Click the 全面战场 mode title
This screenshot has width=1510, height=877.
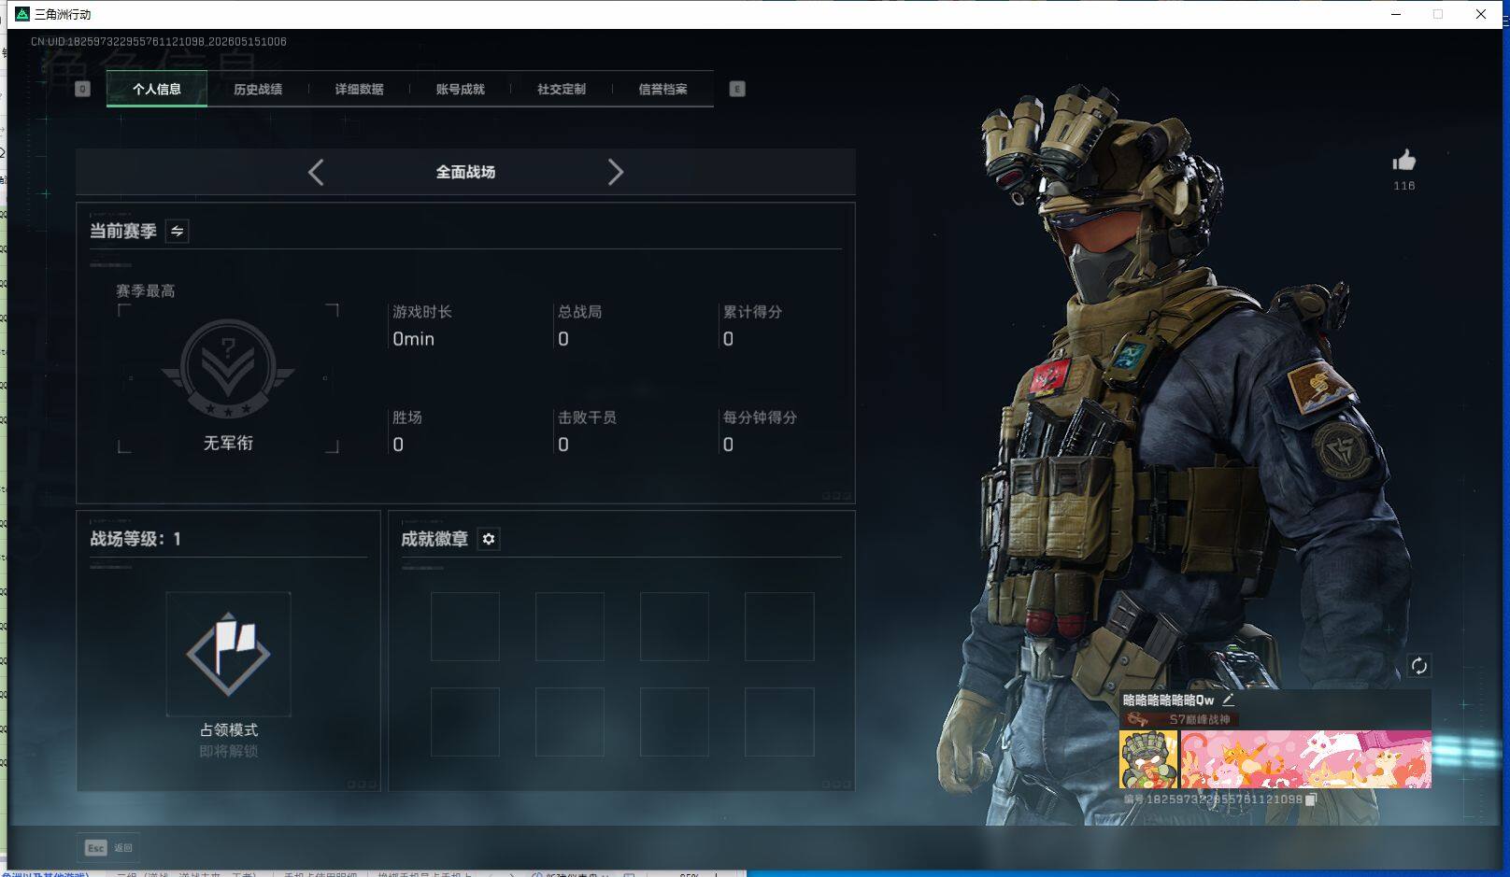click(465, 172)
